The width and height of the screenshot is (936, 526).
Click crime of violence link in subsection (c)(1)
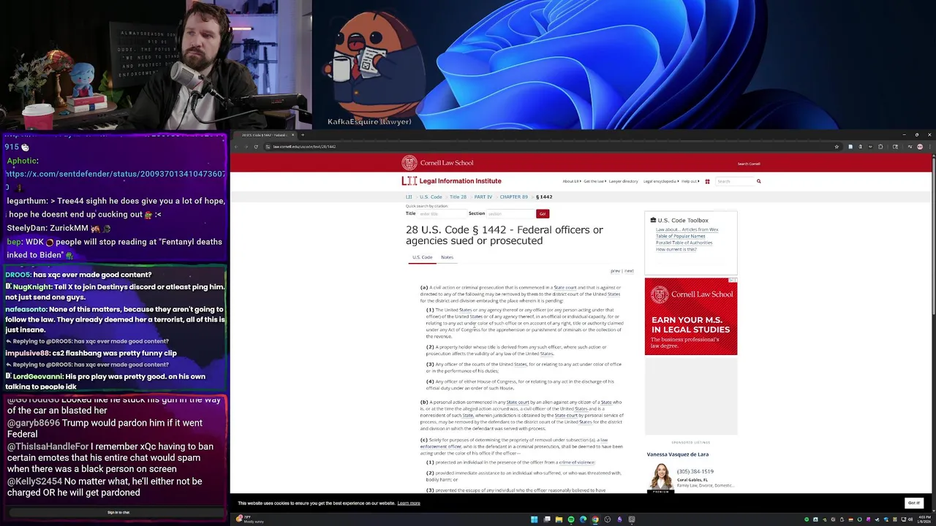coord(576,462)
